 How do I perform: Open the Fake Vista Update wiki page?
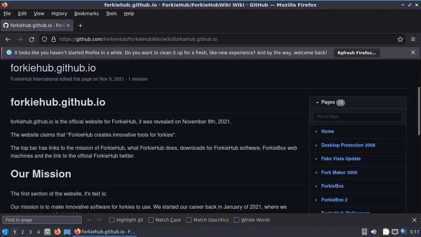(x=341, y=159)
